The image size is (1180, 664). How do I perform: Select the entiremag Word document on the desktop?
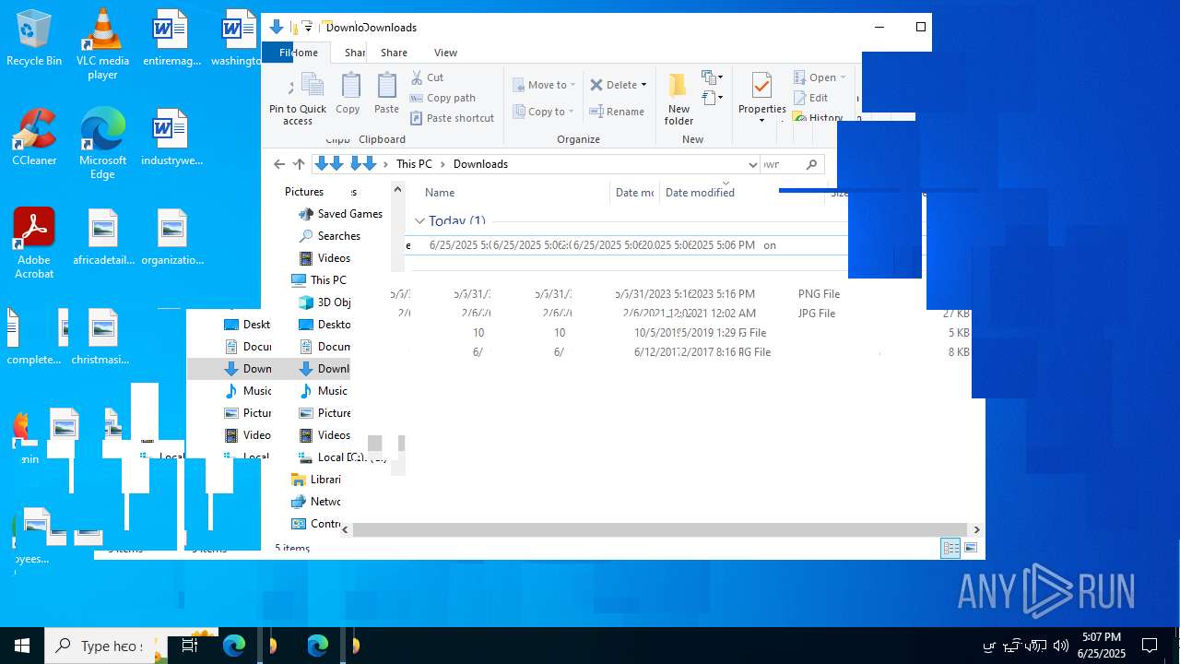(x=171, y=38)
